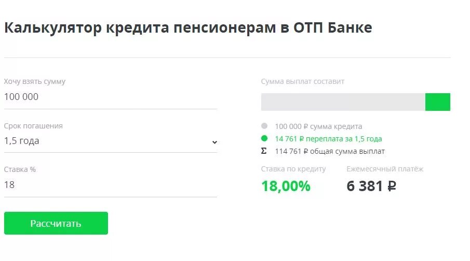Click the green dot beside переплата
This screenshot has height=261, width=470.
(x=264, y=139)
